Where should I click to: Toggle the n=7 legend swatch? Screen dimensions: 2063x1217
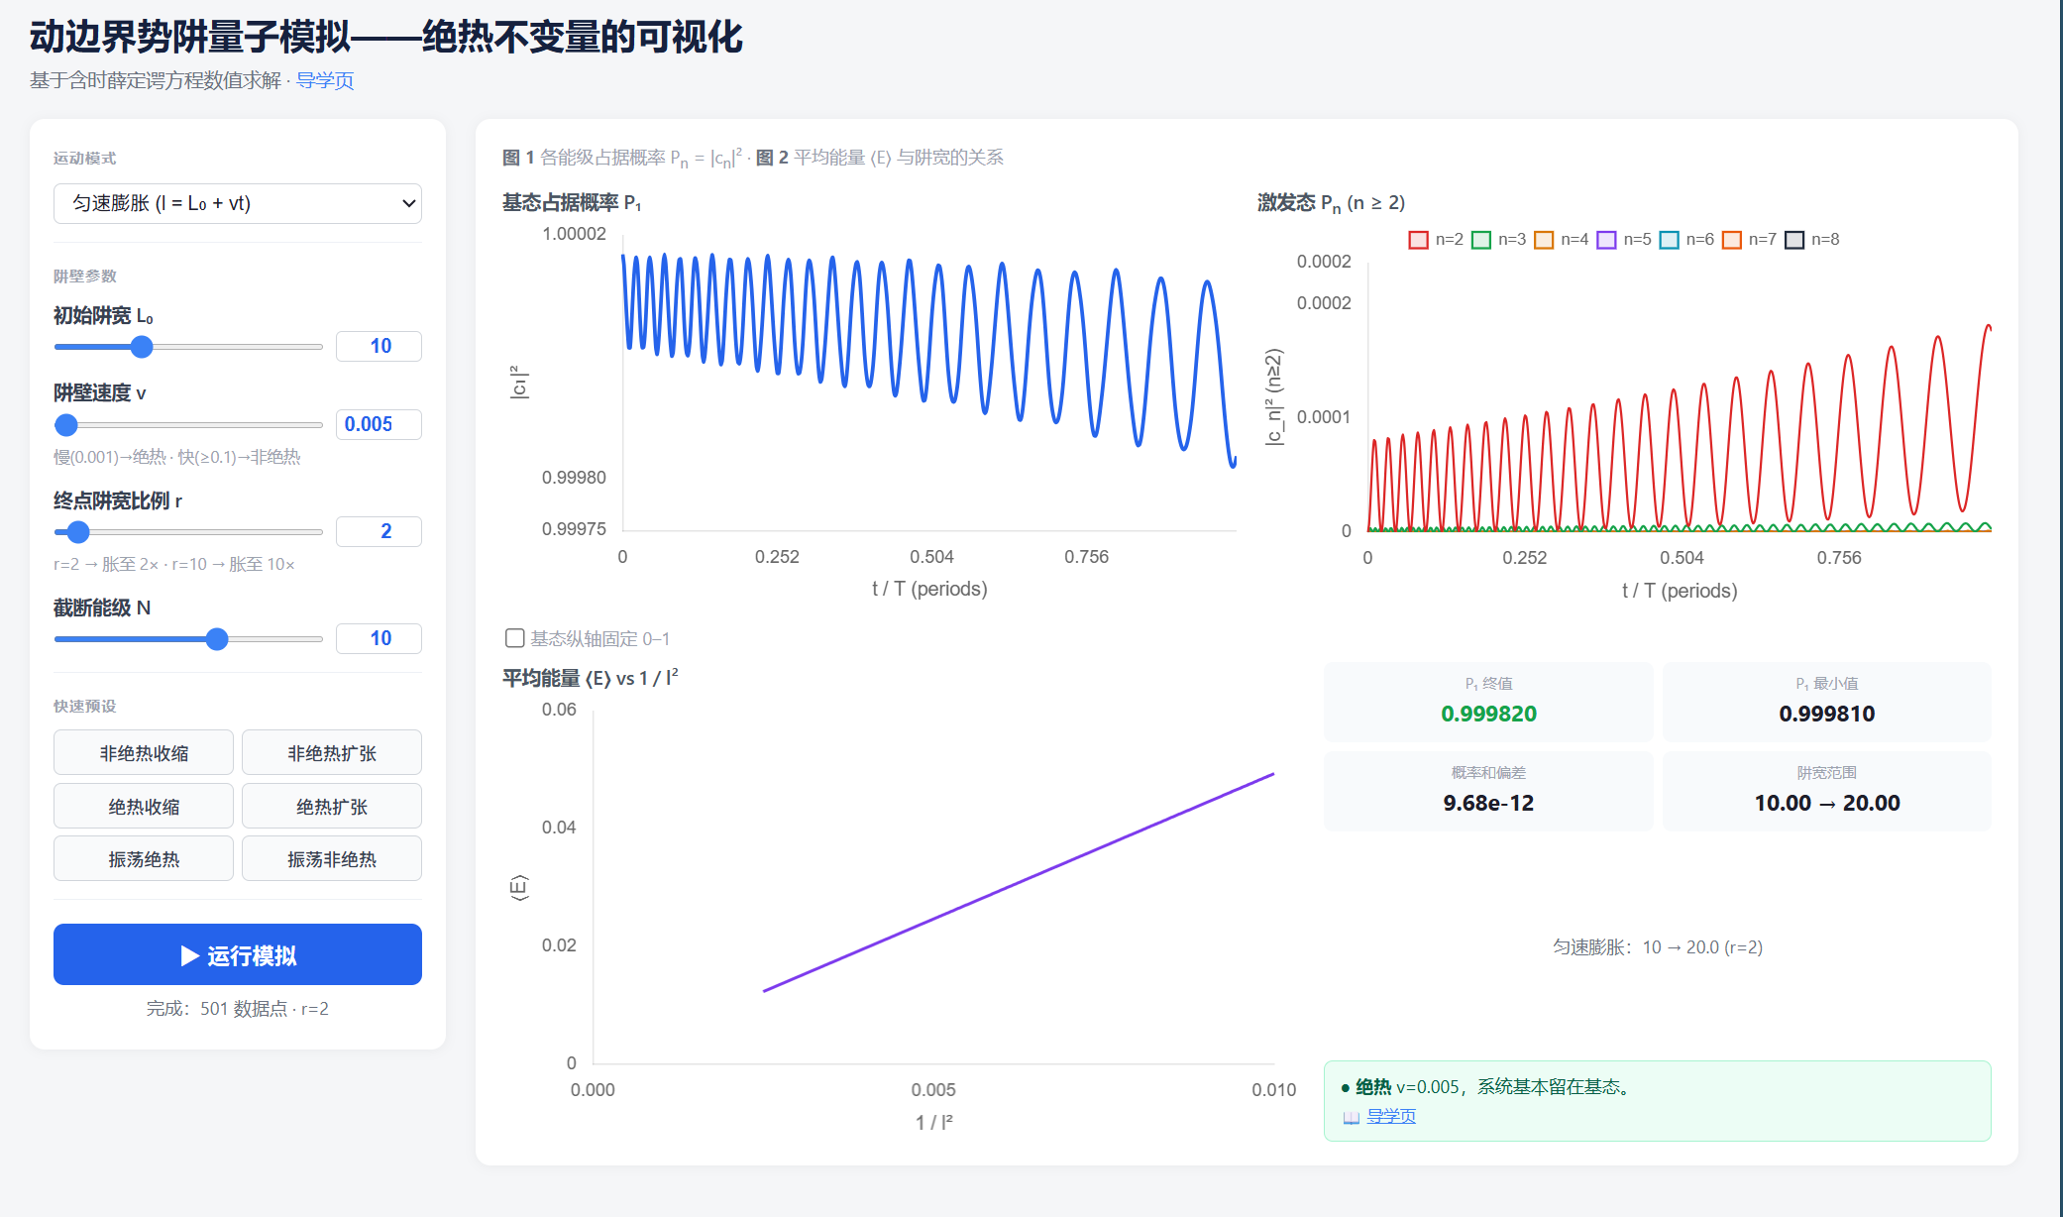coord(1732,240)
